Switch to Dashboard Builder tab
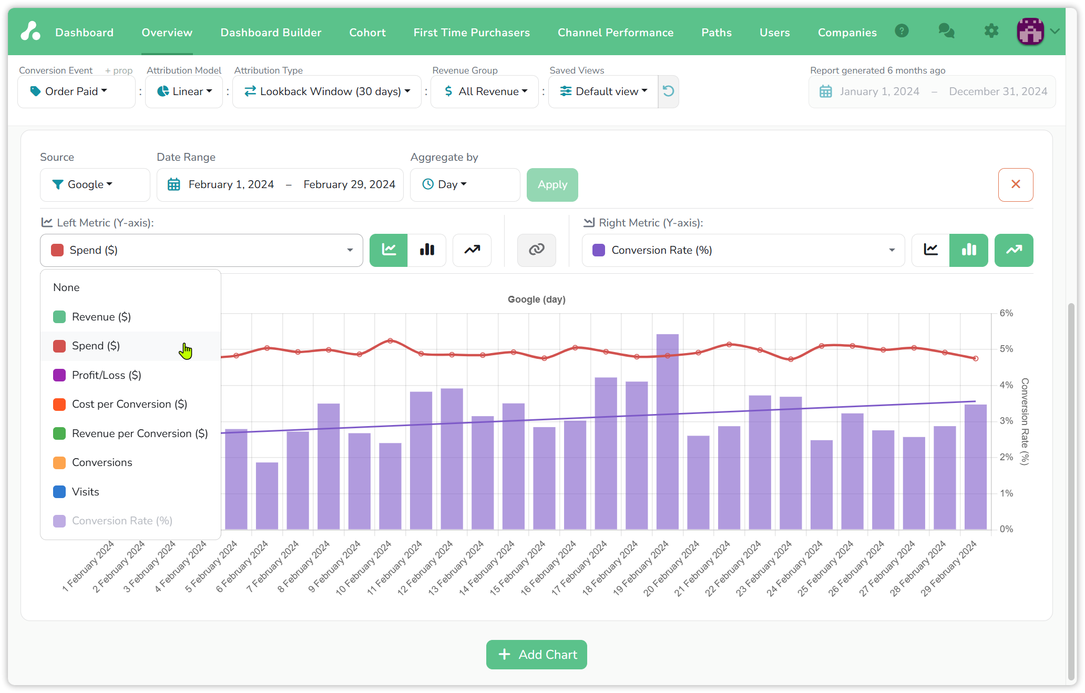The width and height of the screenshot is (1085, 693). pos(271,33)
